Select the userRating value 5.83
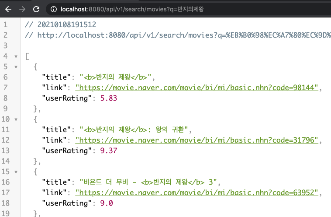Screen dimensions: 331x217 [x=108, y=98]
